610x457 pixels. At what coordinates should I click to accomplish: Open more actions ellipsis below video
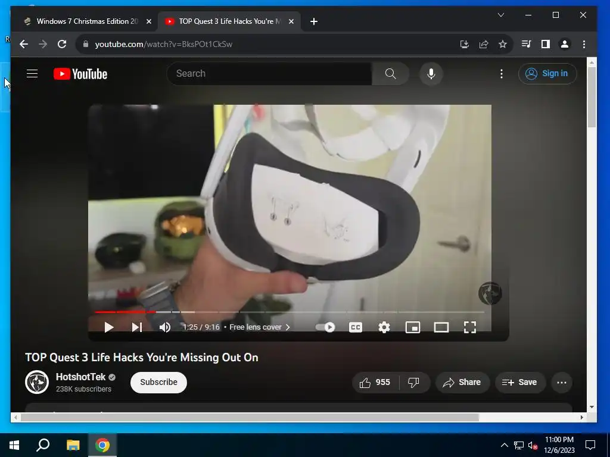coord(562,383)
